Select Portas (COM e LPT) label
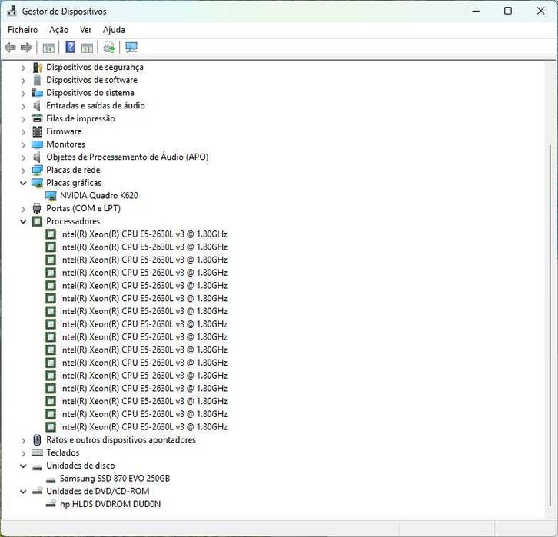The height and width of the screenshot is (537, 558). point(83,208)
